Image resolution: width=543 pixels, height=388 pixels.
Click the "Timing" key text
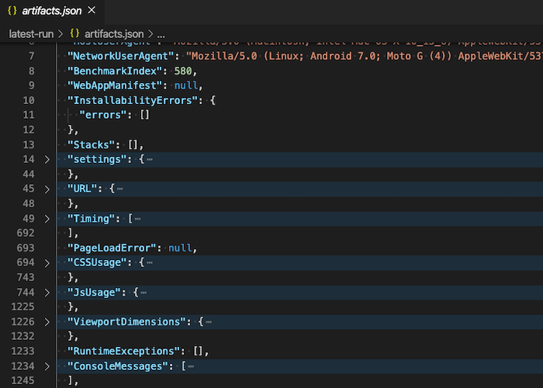point(91,219)
